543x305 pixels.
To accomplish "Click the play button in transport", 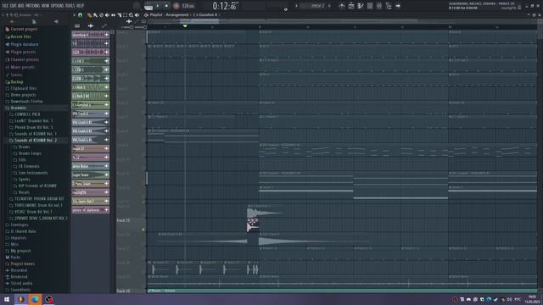I will pyautogui.click(x=158, y=6).
